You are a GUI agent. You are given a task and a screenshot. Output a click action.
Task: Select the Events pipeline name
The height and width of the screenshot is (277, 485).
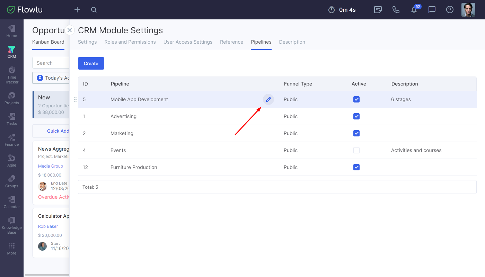[x=118, y=150]
